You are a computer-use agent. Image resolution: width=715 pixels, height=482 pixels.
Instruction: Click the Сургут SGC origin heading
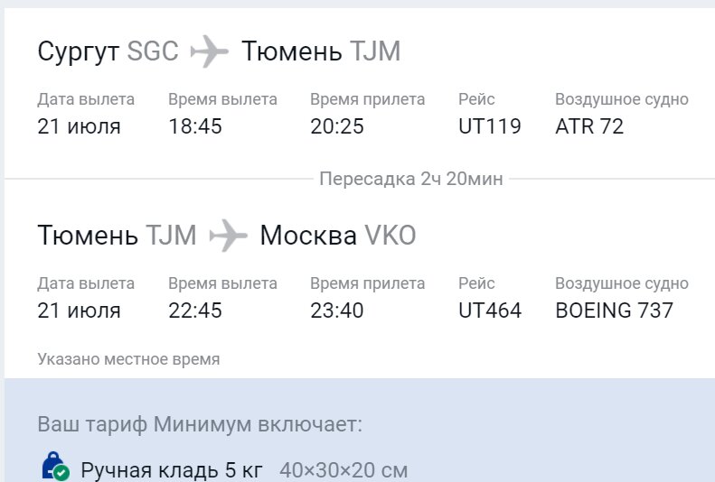108,51
